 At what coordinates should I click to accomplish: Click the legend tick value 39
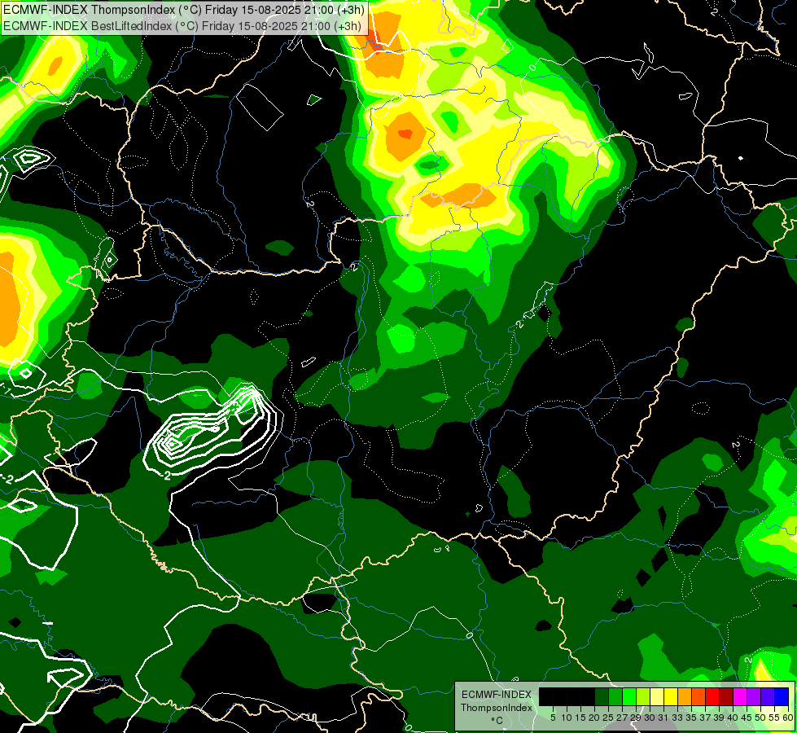(719, 718)
